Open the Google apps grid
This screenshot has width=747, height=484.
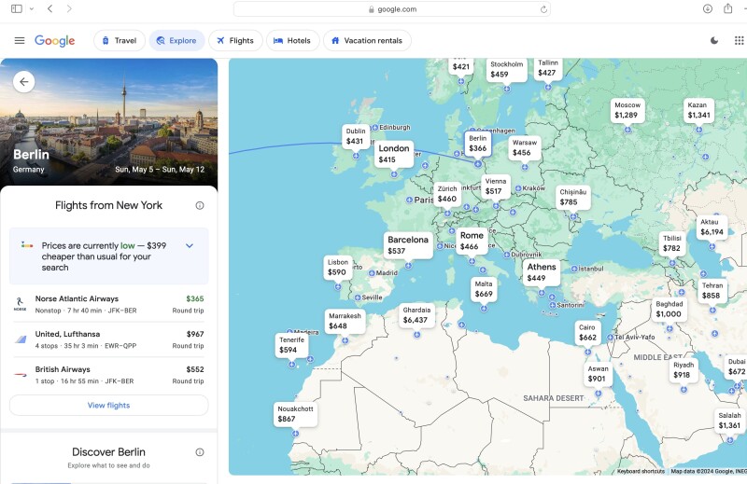740,40
